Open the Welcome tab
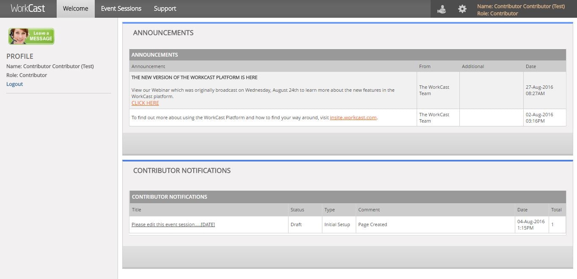The height and width of the screenshot is (279, 577). coord(76,8)
